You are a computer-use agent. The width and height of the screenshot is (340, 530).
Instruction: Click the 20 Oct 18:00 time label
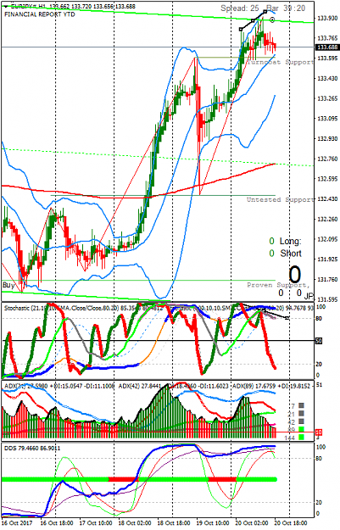click(x=291, y=523)
